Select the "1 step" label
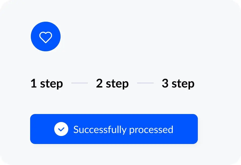The height and width of the screenshot is (165, 241). tap(47, 83)
